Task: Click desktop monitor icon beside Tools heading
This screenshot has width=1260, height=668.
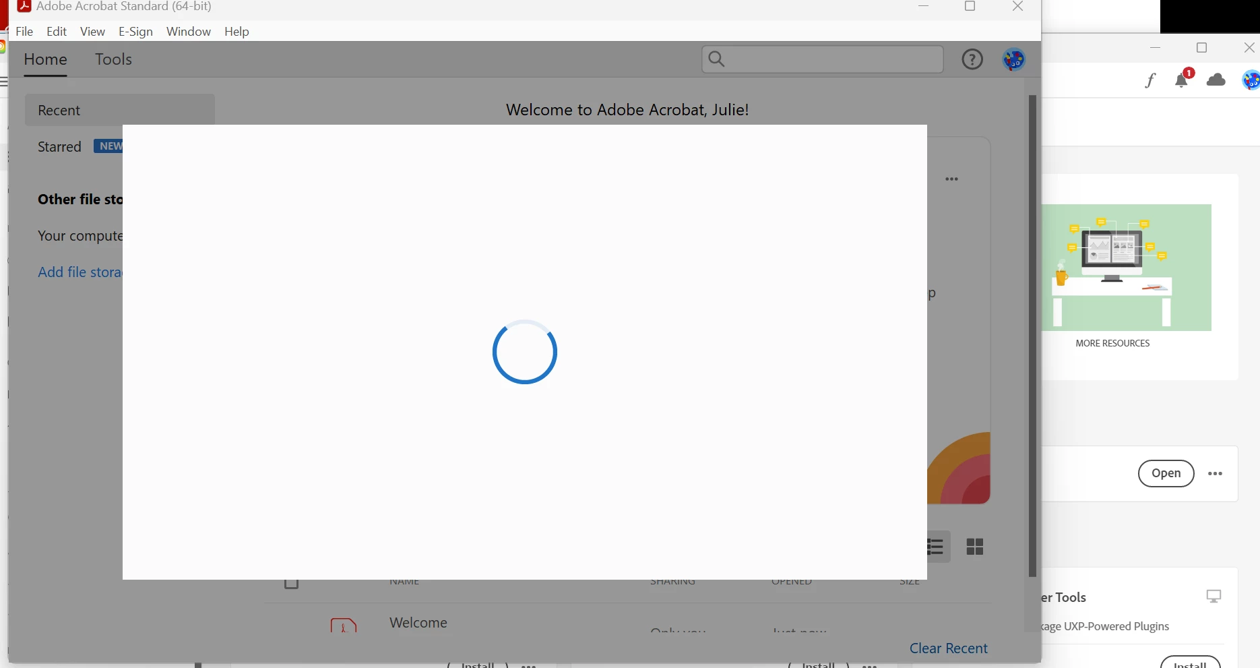Action: pos(1214,597)
